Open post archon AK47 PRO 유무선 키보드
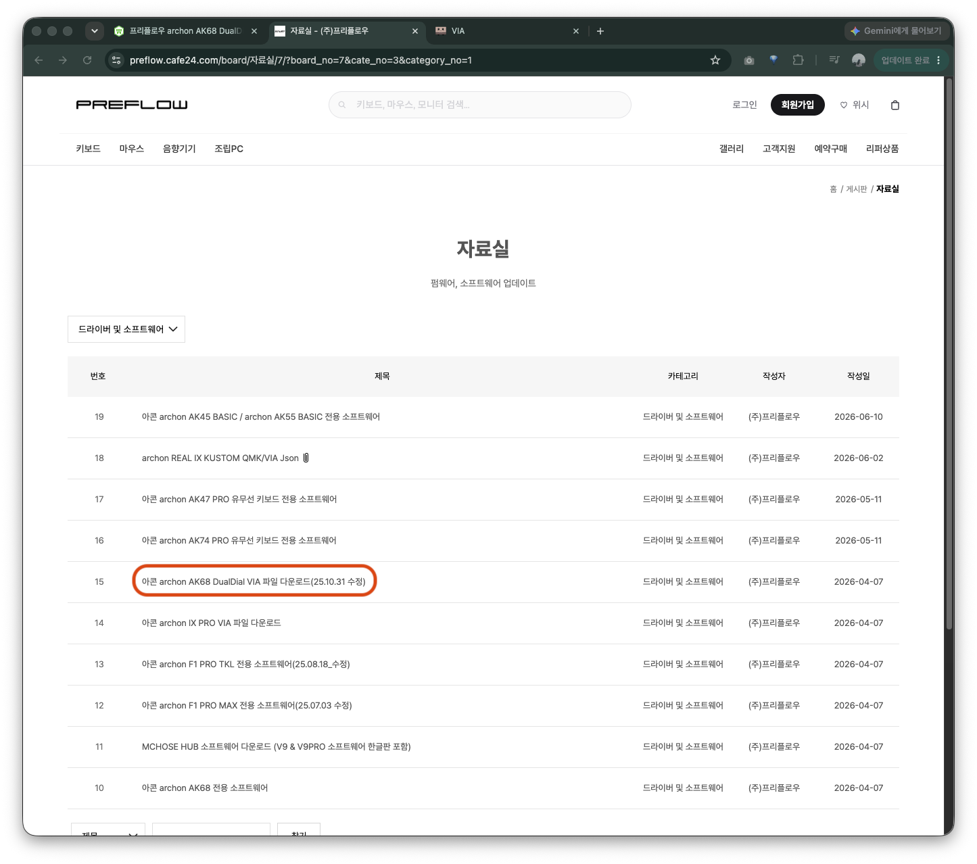The width and height of the screenshot is (977, 864). click(x=239, y=500)
